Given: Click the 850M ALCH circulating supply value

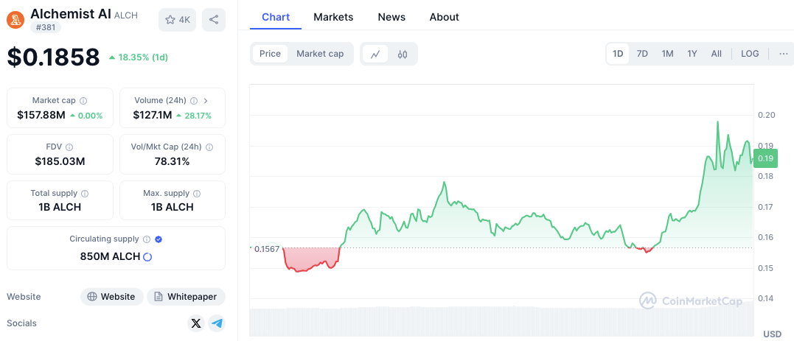Looking at the screenshot, I should pos(110,256).
